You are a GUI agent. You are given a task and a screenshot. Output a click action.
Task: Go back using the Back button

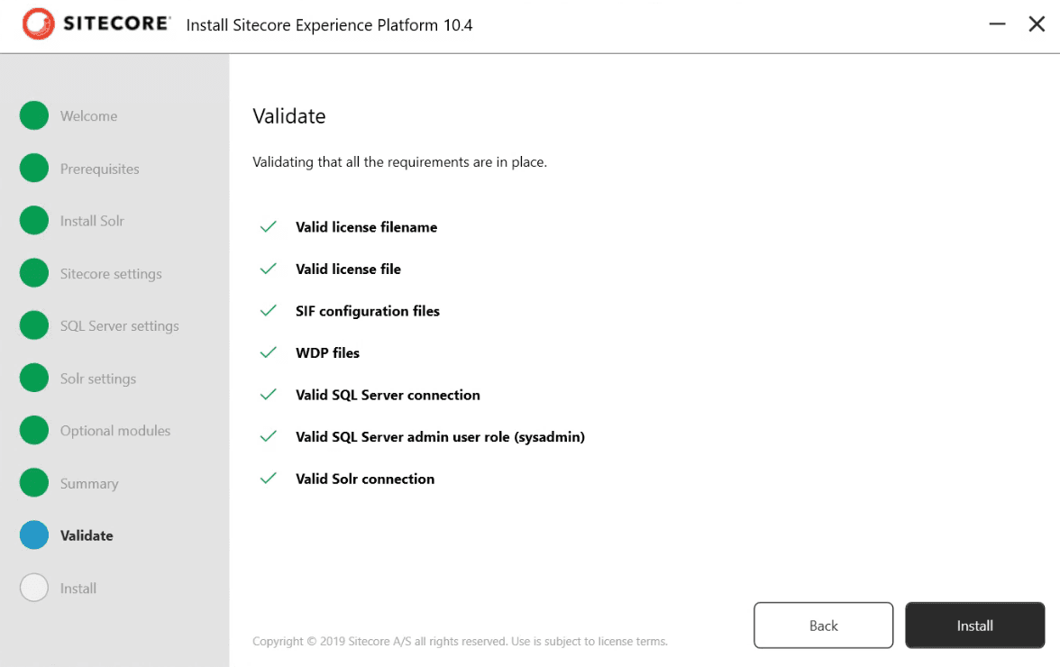pos(824,626)
